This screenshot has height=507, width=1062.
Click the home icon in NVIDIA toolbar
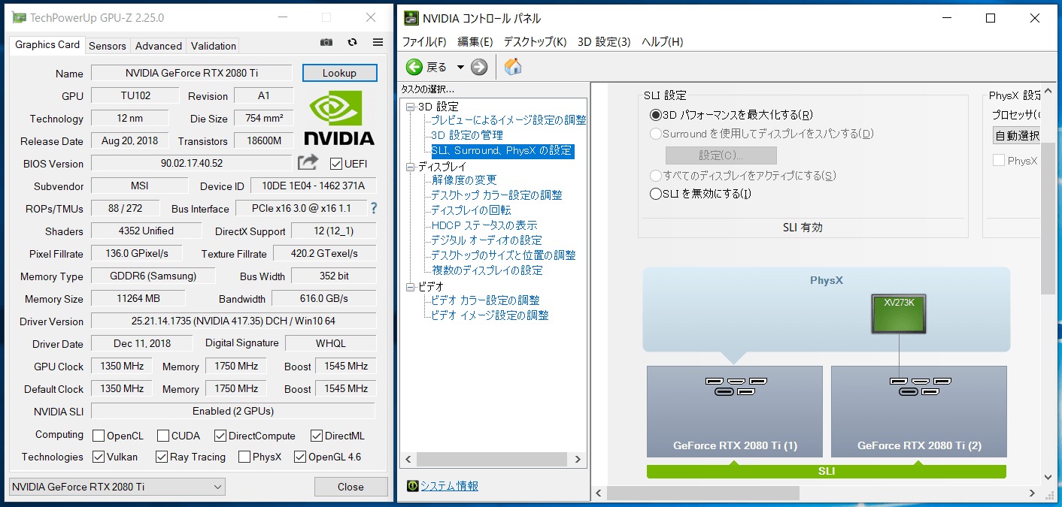(x=513, y=67)
